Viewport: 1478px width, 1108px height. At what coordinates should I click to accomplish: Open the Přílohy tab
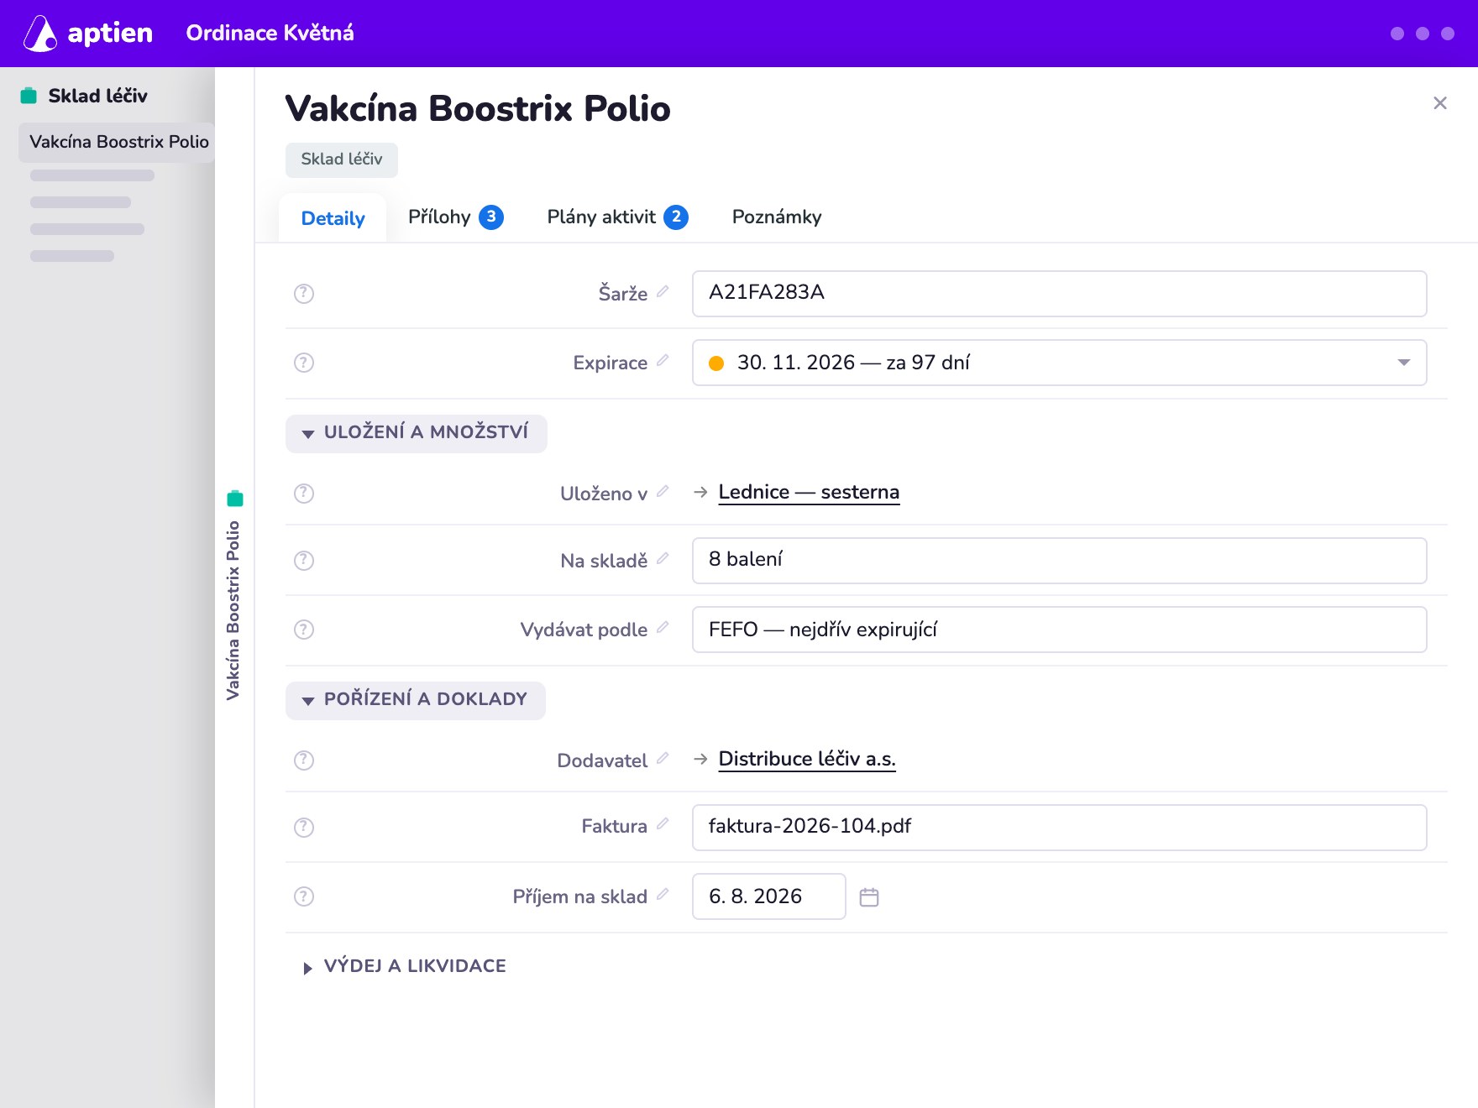coord(455,217)
